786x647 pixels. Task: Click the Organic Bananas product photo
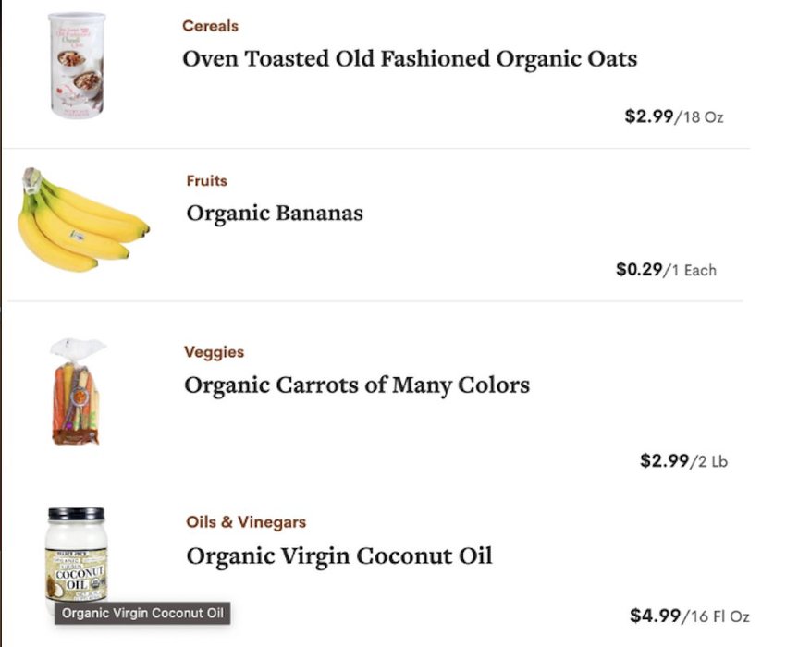click(x=84, y=220)
